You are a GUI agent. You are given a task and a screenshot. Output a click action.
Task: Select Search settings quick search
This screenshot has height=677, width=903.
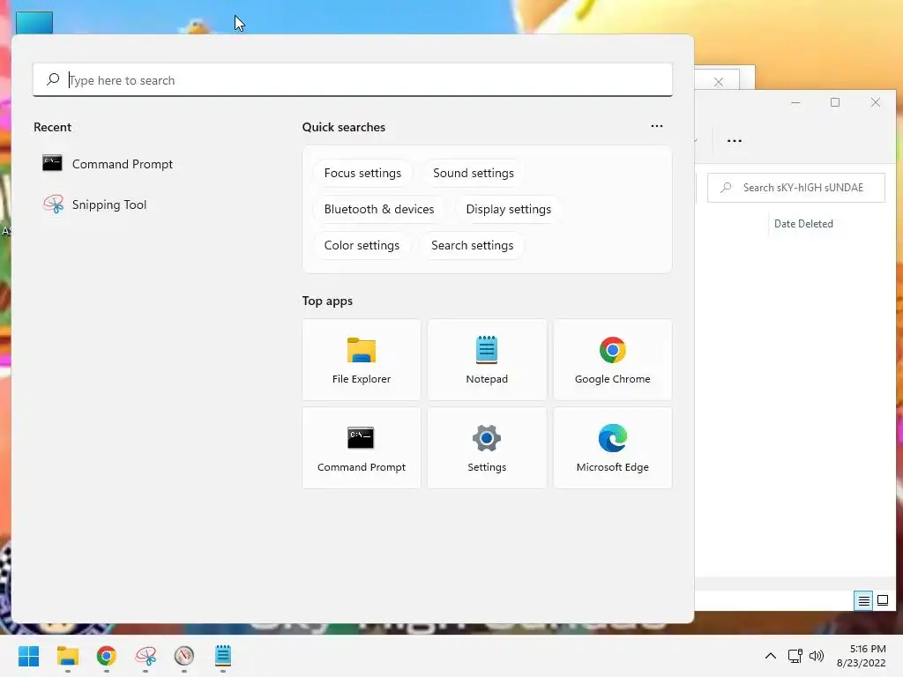click(x=473, y=245)
